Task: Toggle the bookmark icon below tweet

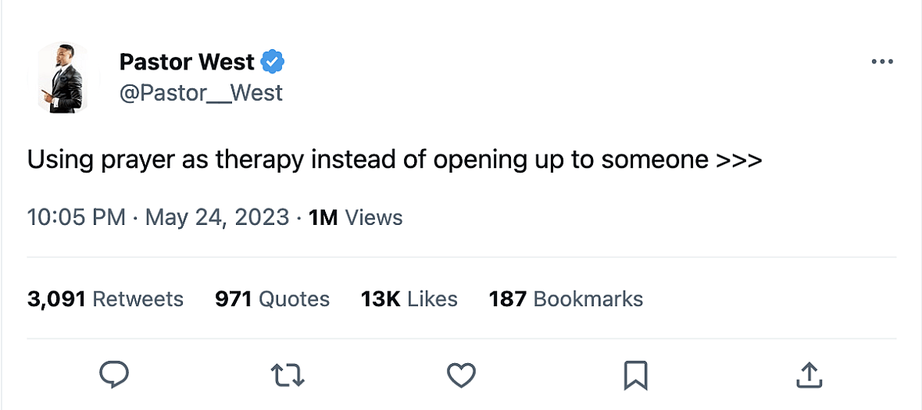Action: point(635,375)
